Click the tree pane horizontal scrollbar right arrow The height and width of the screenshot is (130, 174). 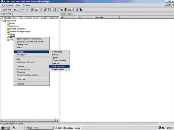58,120
